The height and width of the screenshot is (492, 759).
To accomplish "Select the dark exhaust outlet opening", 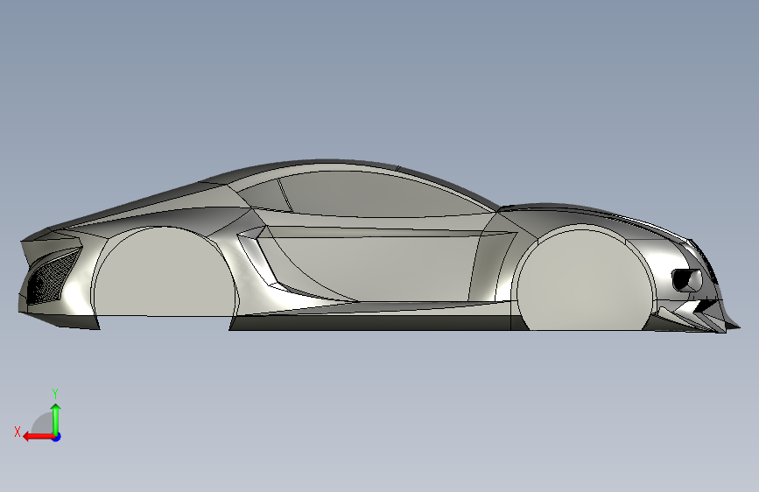I will tap(686, 280).
